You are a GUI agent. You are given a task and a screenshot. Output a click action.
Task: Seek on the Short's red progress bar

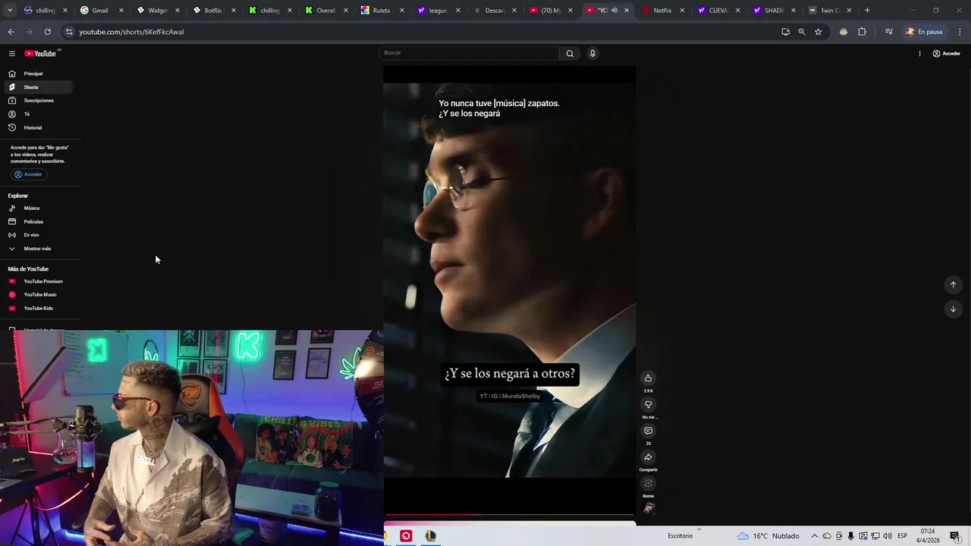tap(509, 515)
